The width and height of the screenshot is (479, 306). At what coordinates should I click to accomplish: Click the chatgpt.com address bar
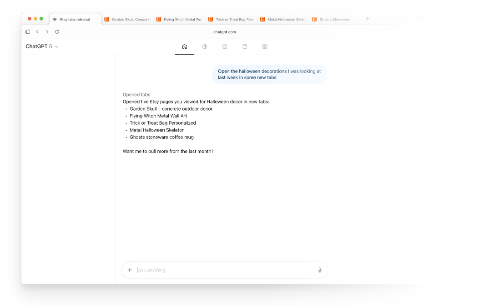tap(224, 32)
